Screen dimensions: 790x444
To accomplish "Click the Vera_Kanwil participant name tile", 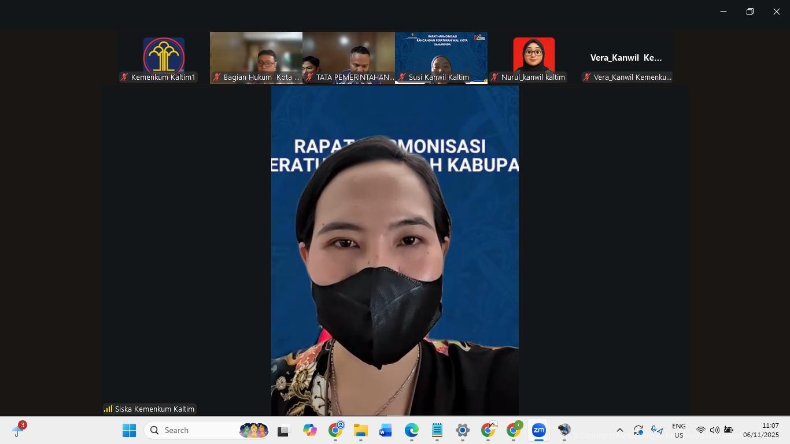I will coord(626,58).
